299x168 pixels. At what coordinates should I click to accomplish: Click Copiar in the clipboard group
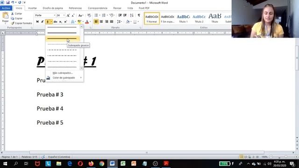17,19
